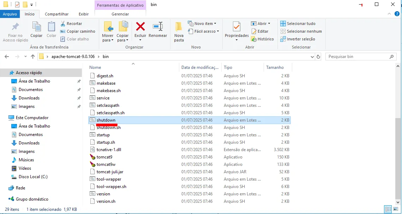Screen dimensions: 402x214
Task: Open the Fácil acesso dropdown
Action: tap(204, 31)
